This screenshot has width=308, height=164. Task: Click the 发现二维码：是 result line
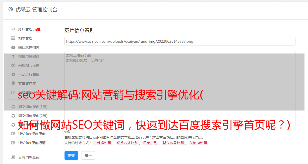coord(79,55)
